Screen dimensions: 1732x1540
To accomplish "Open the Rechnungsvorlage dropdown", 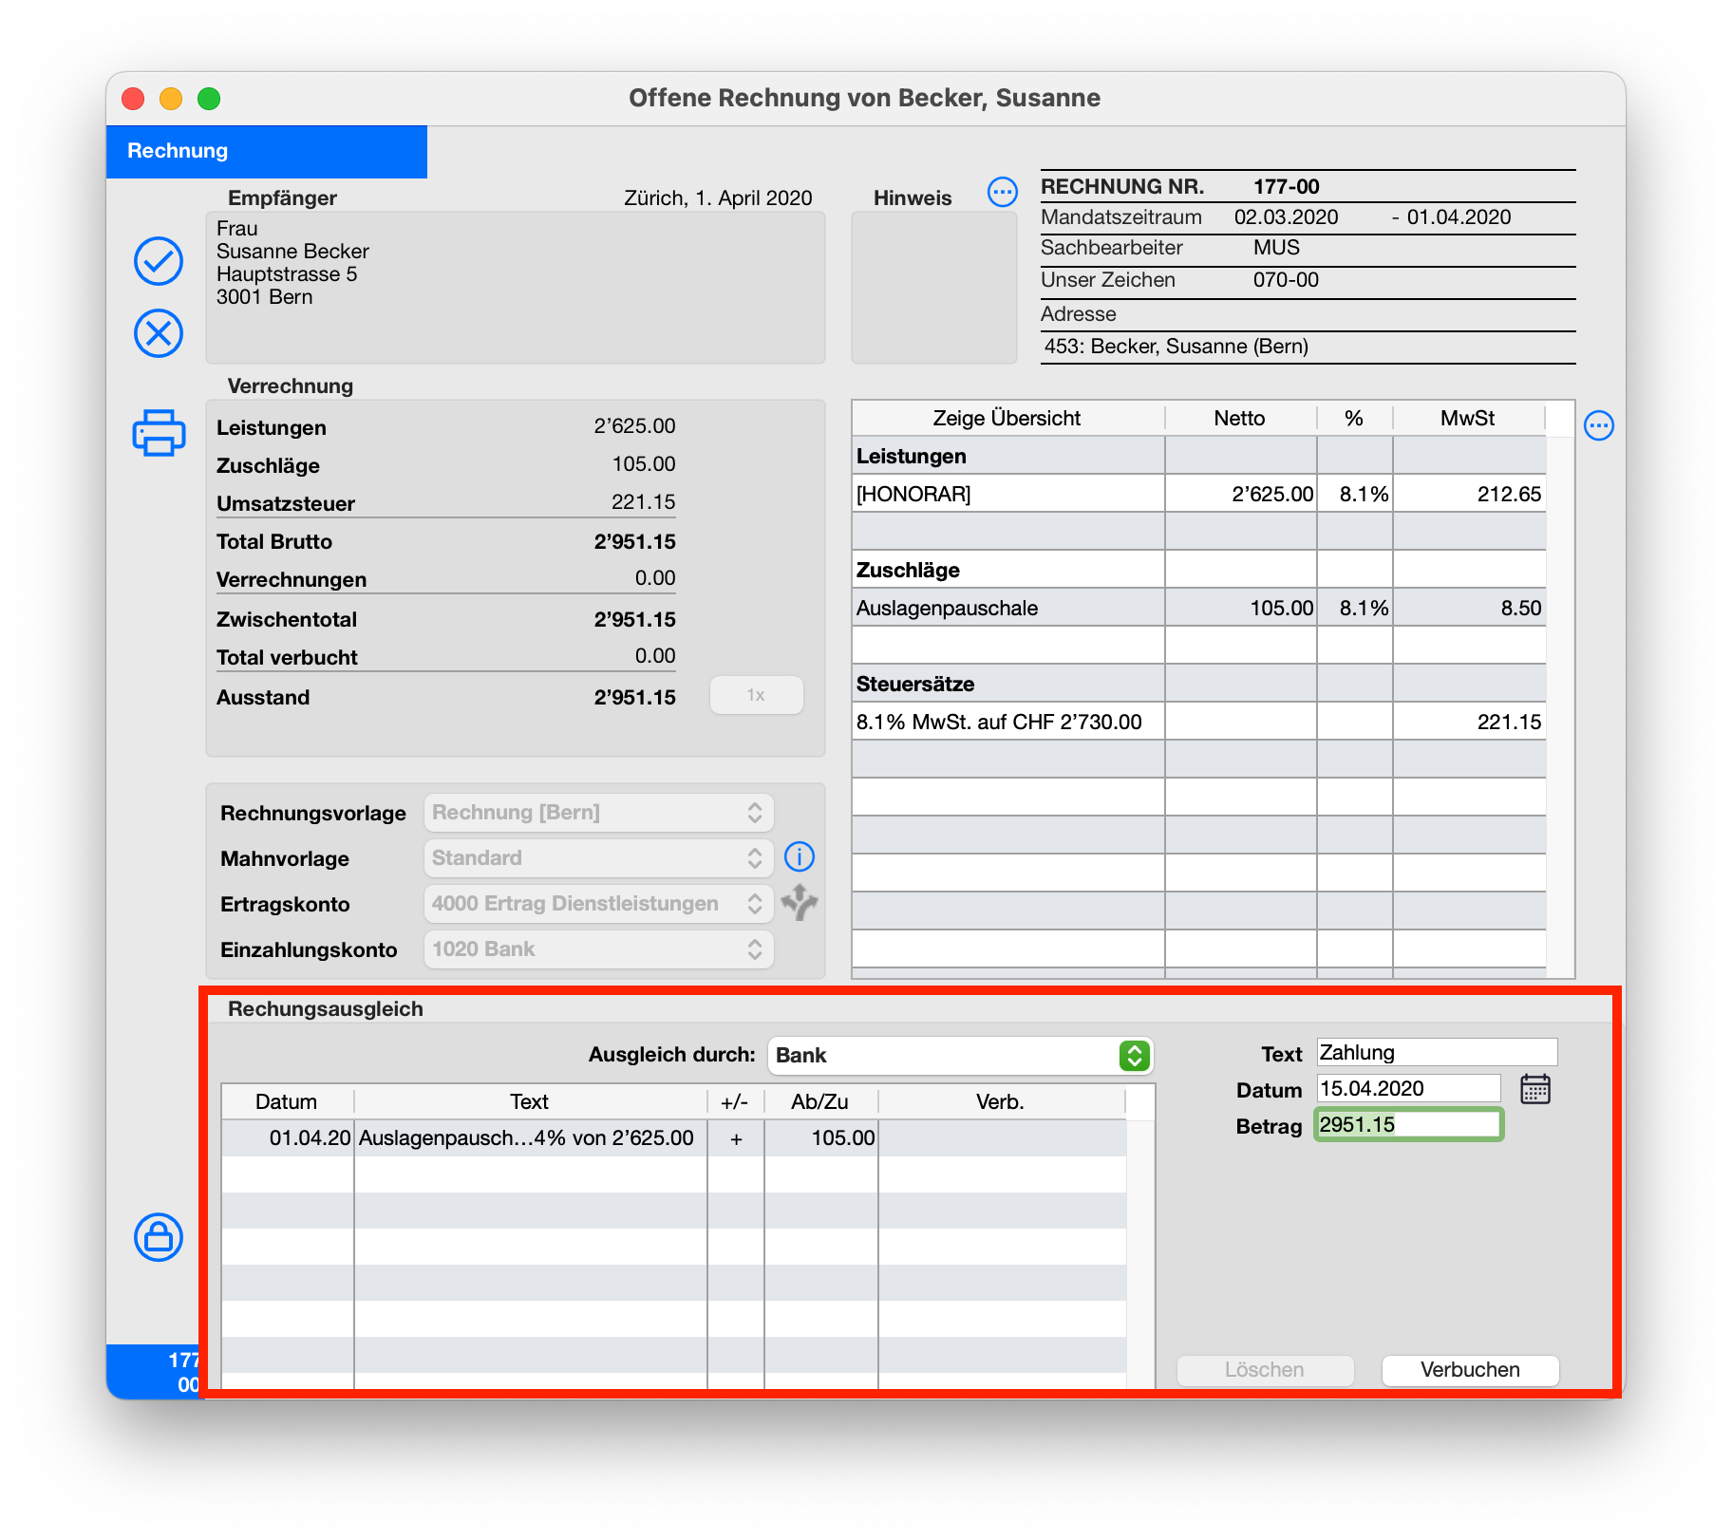I will coord(598,813).
